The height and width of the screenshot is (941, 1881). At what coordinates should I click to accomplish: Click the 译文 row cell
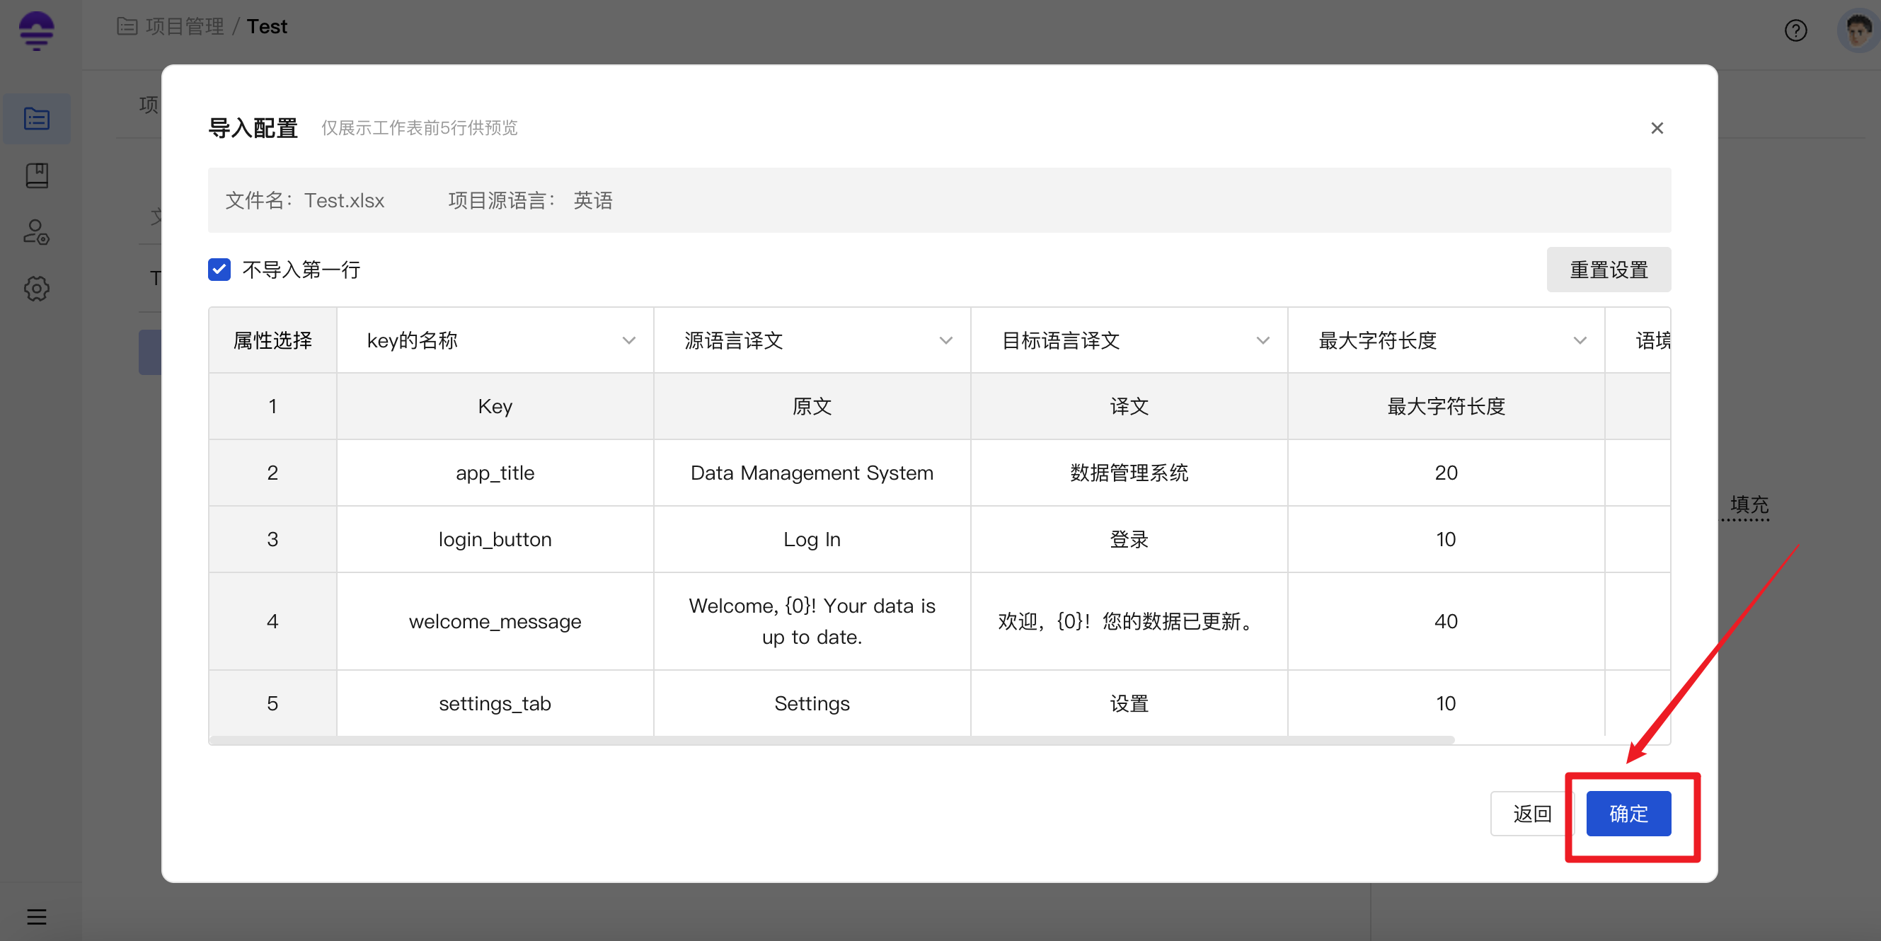coord(1129,406)
